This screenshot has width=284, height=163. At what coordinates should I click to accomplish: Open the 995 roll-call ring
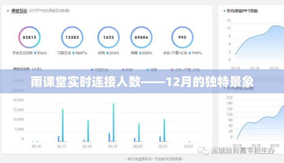tap(182, 37)
